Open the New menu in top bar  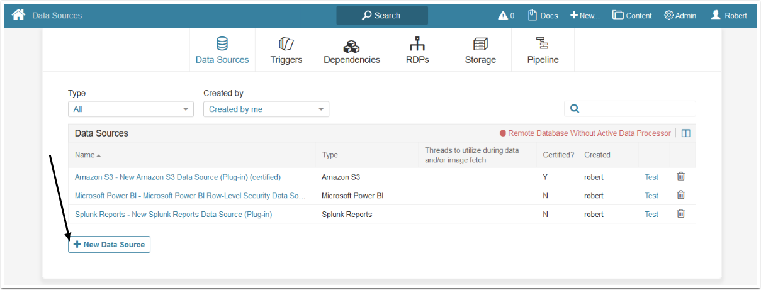tap(585, 16)
